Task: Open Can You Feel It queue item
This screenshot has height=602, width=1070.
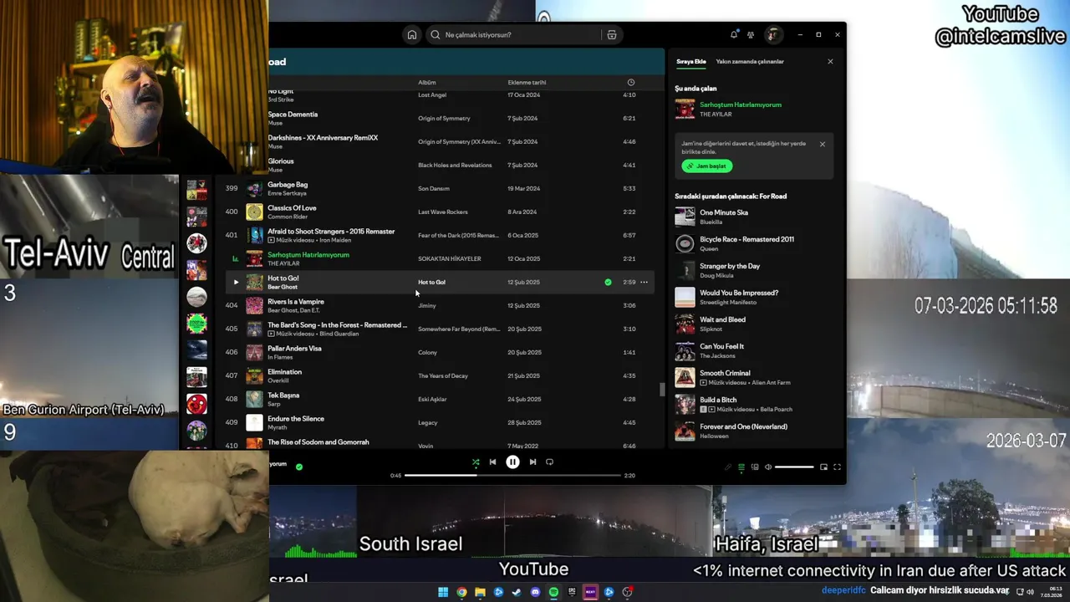Action: (x=754, y=350)
